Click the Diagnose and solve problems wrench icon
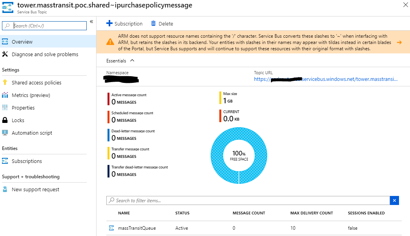Image resolution: width=410 pixels, height=236 pixels. click(x=5, y=54)
